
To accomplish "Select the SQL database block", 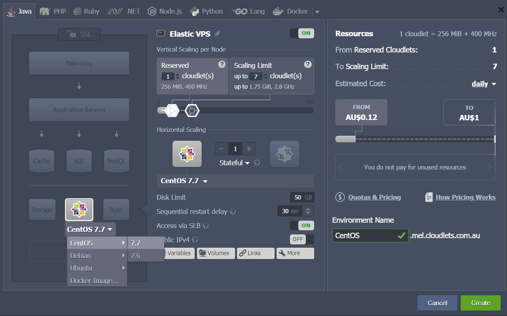I will tap(79, 161).
